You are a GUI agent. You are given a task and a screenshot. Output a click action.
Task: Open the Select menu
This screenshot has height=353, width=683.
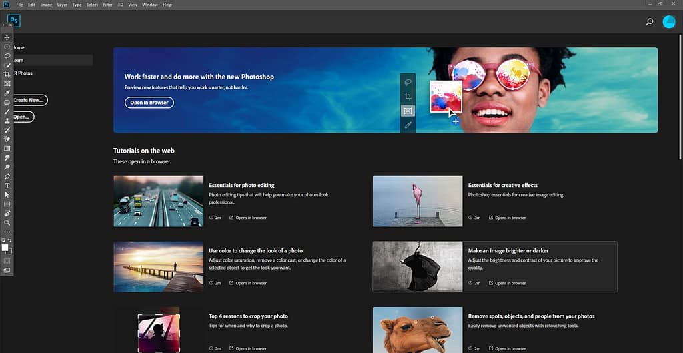pos(92,5)
